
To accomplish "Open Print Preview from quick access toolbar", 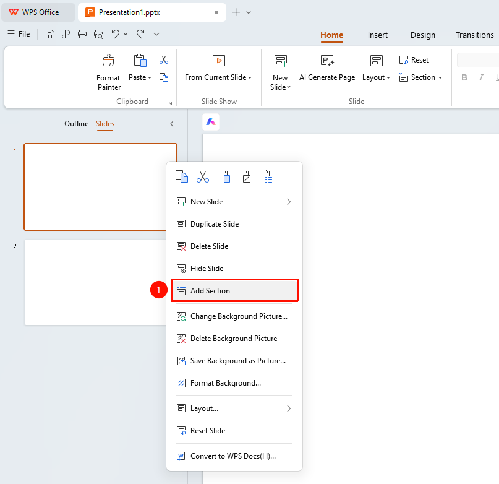I will point(98,34).
